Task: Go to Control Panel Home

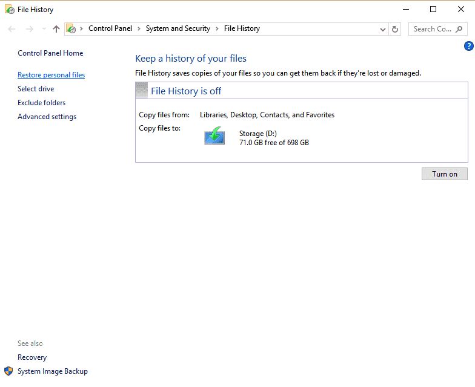Action: (50, 53)
